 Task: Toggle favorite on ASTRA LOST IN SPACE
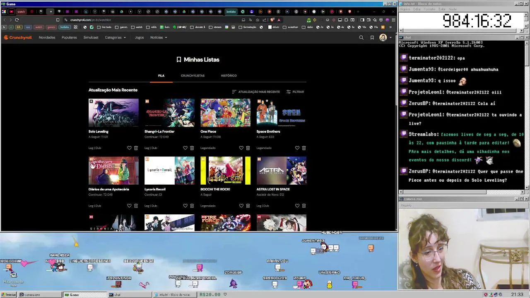point(297,206)
